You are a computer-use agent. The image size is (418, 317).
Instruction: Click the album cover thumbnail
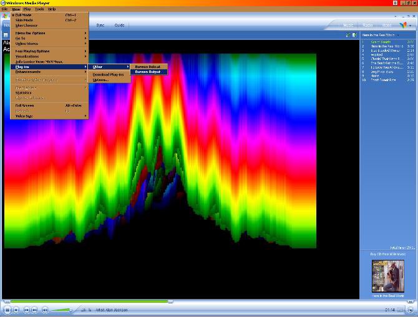pyautogui.click(x=388, y=276)
